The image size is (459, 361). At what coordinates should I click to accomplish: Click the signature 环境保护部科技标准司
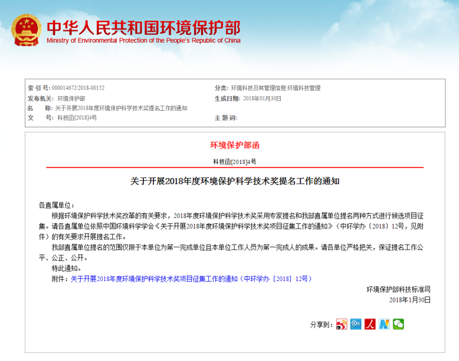(x=398, y=288)
